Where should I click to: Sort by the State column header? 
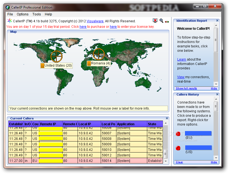pyautogui.click(x=155, y=124)
